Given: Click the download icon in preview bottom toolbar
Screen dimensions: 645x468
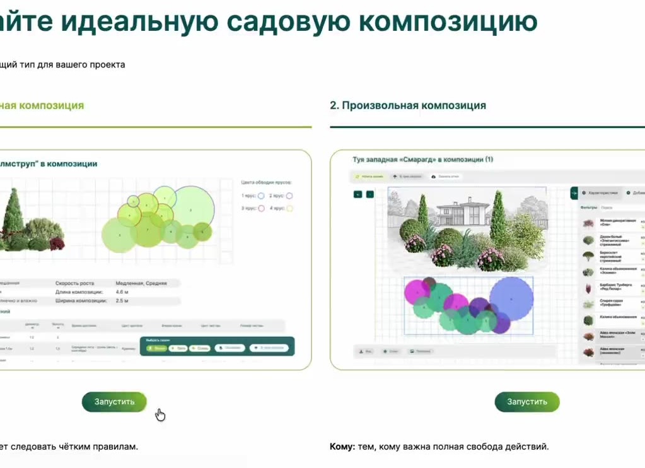Looking at the screenshot, I should [x=361, y=351].
